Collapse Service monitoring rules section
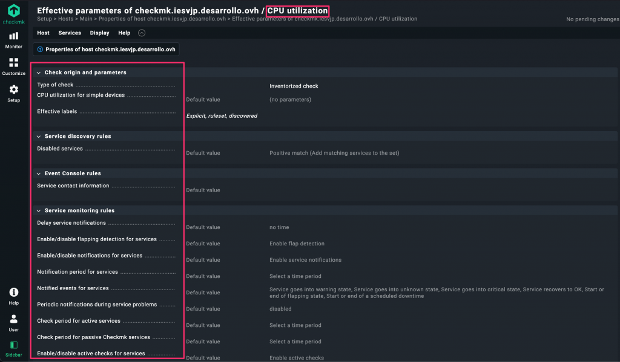Screen dimensions: 620x362 click(x=39, y=211)
